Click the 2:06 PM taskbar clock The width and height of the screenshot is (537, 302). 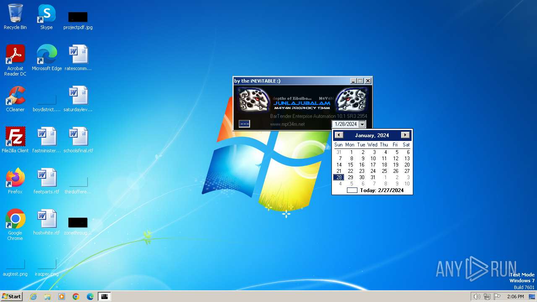click(x=516, y=297)
